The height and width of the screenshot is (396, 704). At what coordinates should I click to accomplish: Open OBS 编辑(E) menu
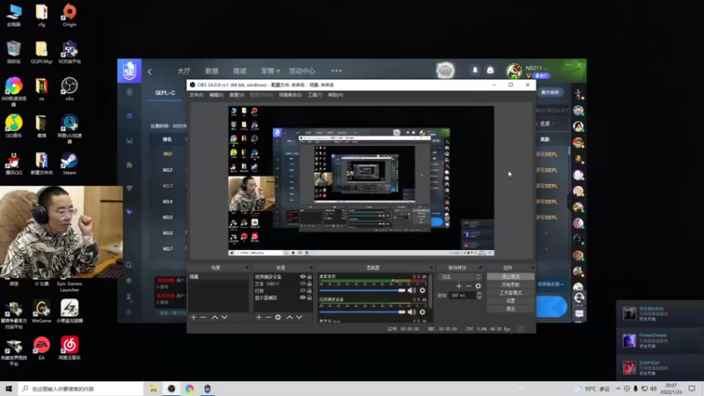pos(216,95)
